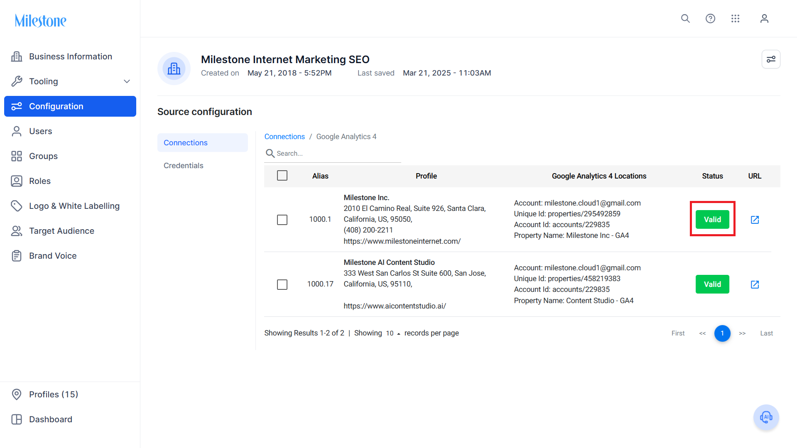Open Dashboard in sidebar
The width and height of the screenshot is (797, 448).
(x=70, y=419)
